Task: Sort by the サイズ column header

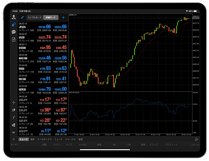Action: (69, 145)
